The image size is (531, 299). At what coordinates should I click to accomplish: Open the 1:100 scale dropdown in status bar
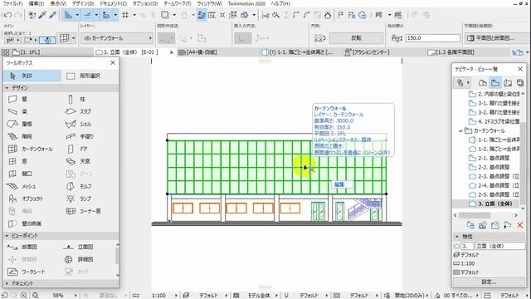[x=175, y=296]
